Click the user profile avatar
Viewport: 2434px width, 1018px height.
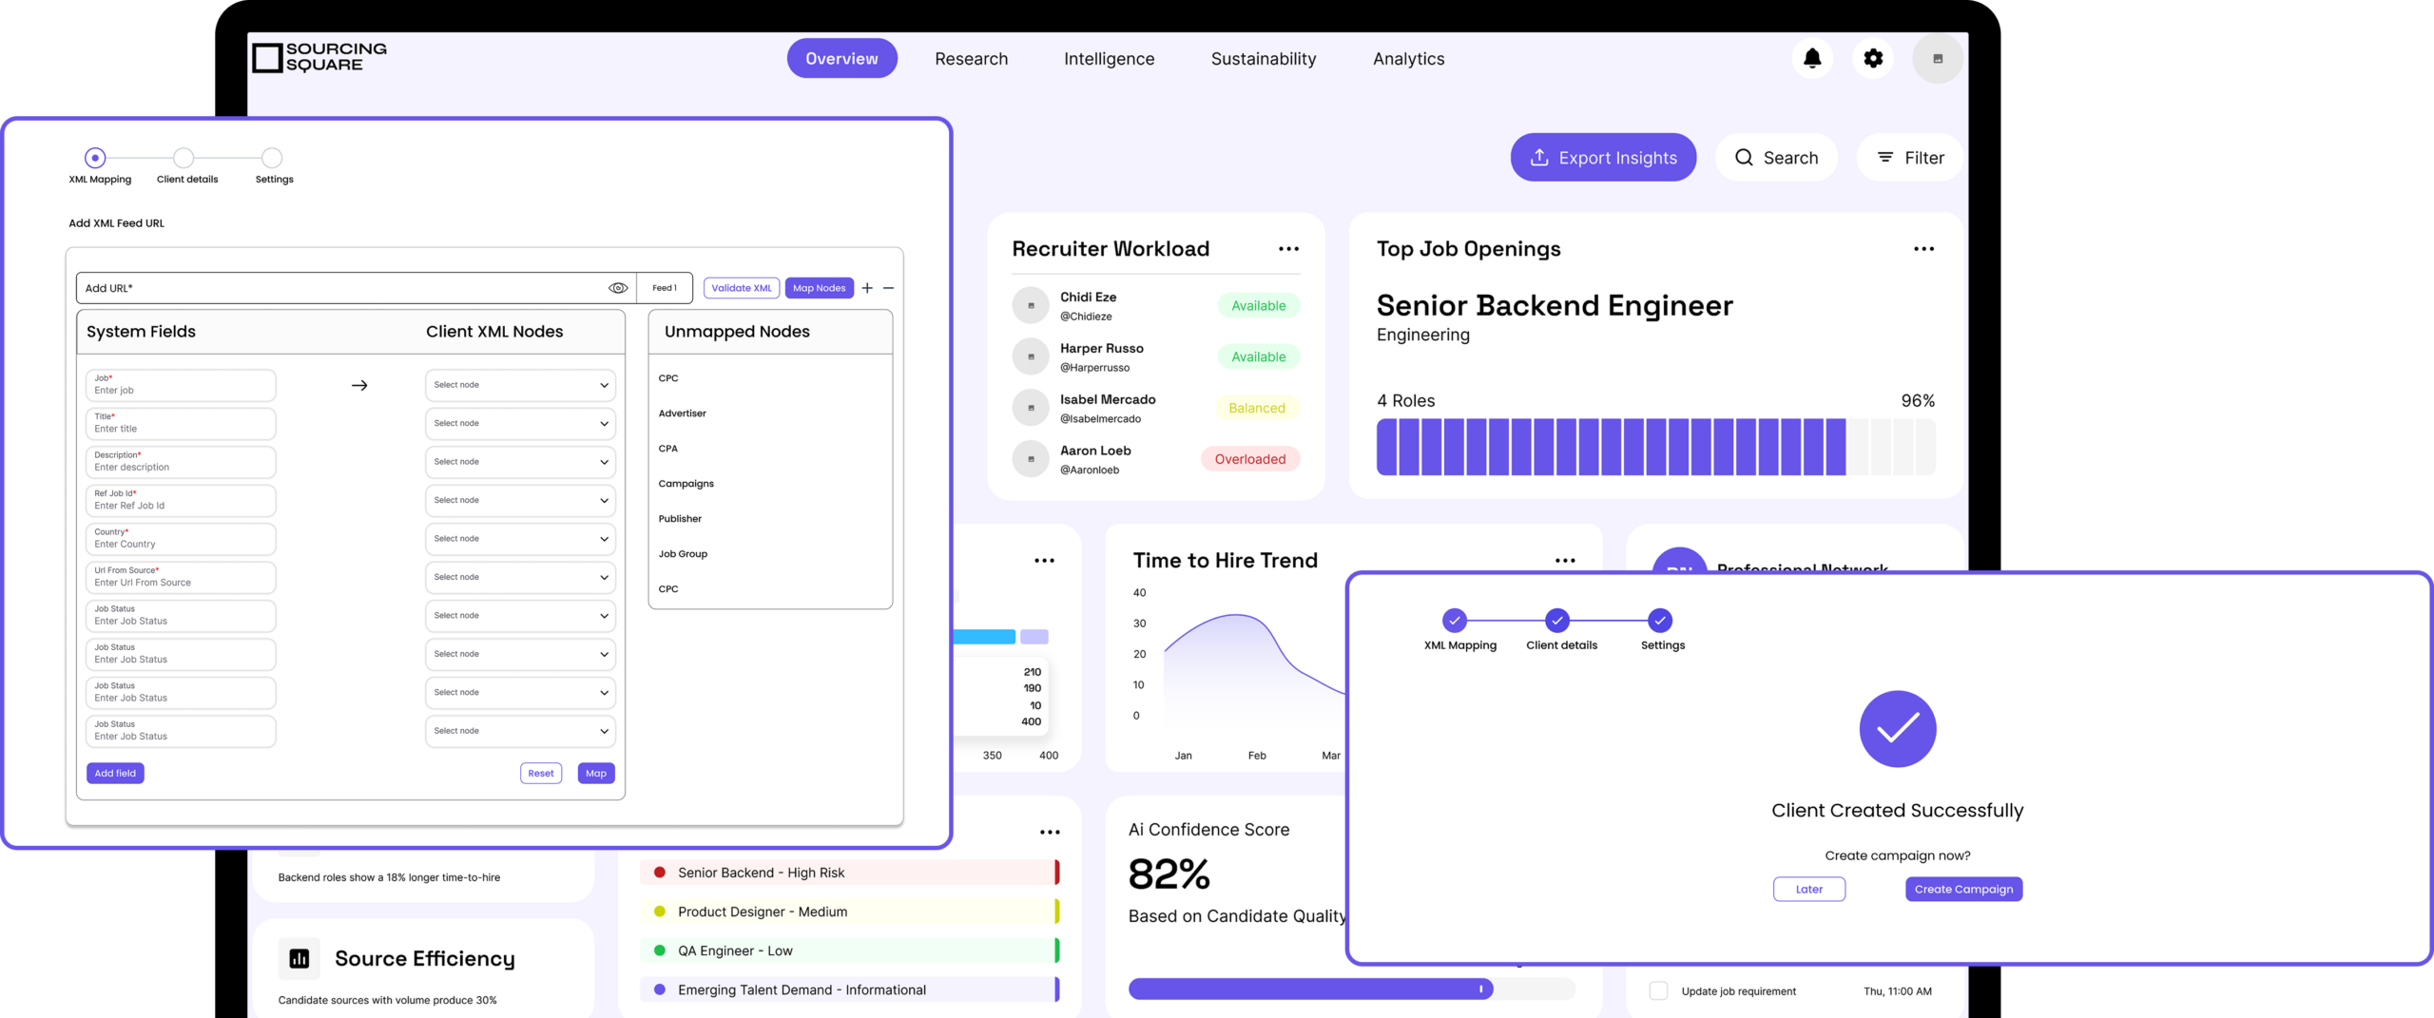tap(1937, 59)
